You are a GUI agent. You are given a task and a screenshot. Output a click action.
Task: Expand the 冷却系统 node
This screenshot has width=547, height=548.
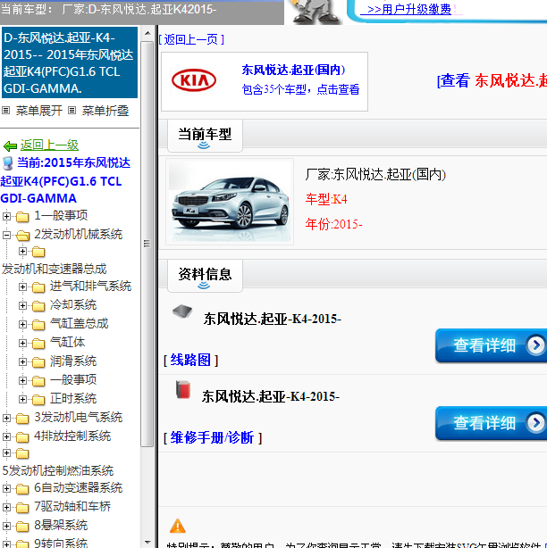pos(22,306)
